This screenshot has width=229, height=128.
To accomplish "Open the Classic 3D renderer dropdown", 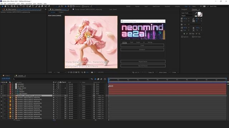I will click(x=152, y=72).
